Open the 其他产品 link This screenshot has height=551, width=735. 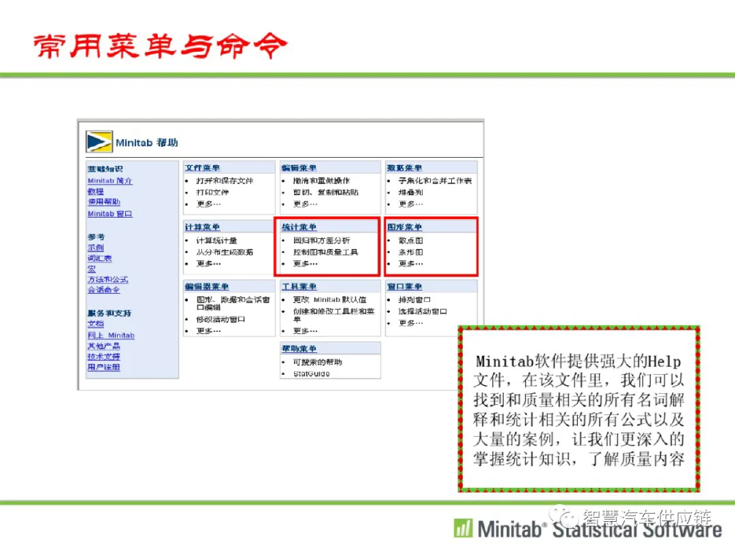click(104, 346)
